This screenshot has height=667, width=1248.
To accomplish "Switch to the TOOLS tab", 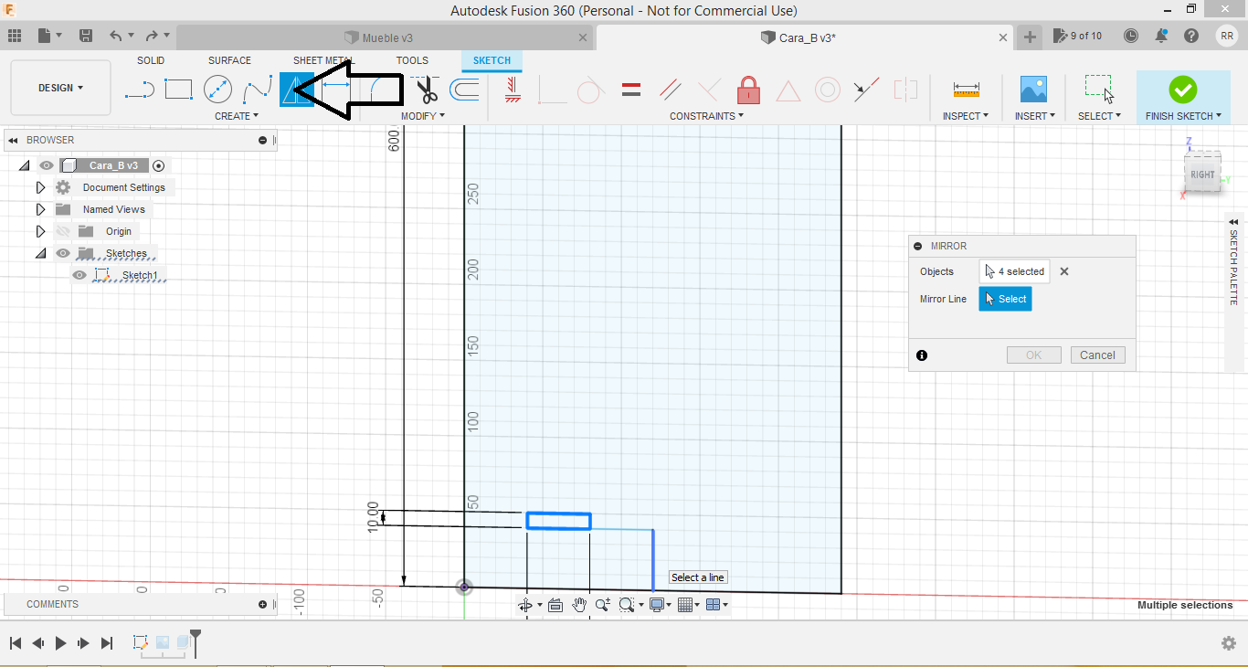I will tap(412, 60).
